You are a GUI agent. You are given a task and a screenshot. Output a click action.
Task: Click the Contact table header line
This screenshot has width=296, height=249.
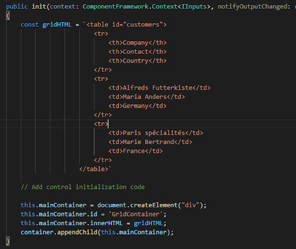[x=138, y=52]
